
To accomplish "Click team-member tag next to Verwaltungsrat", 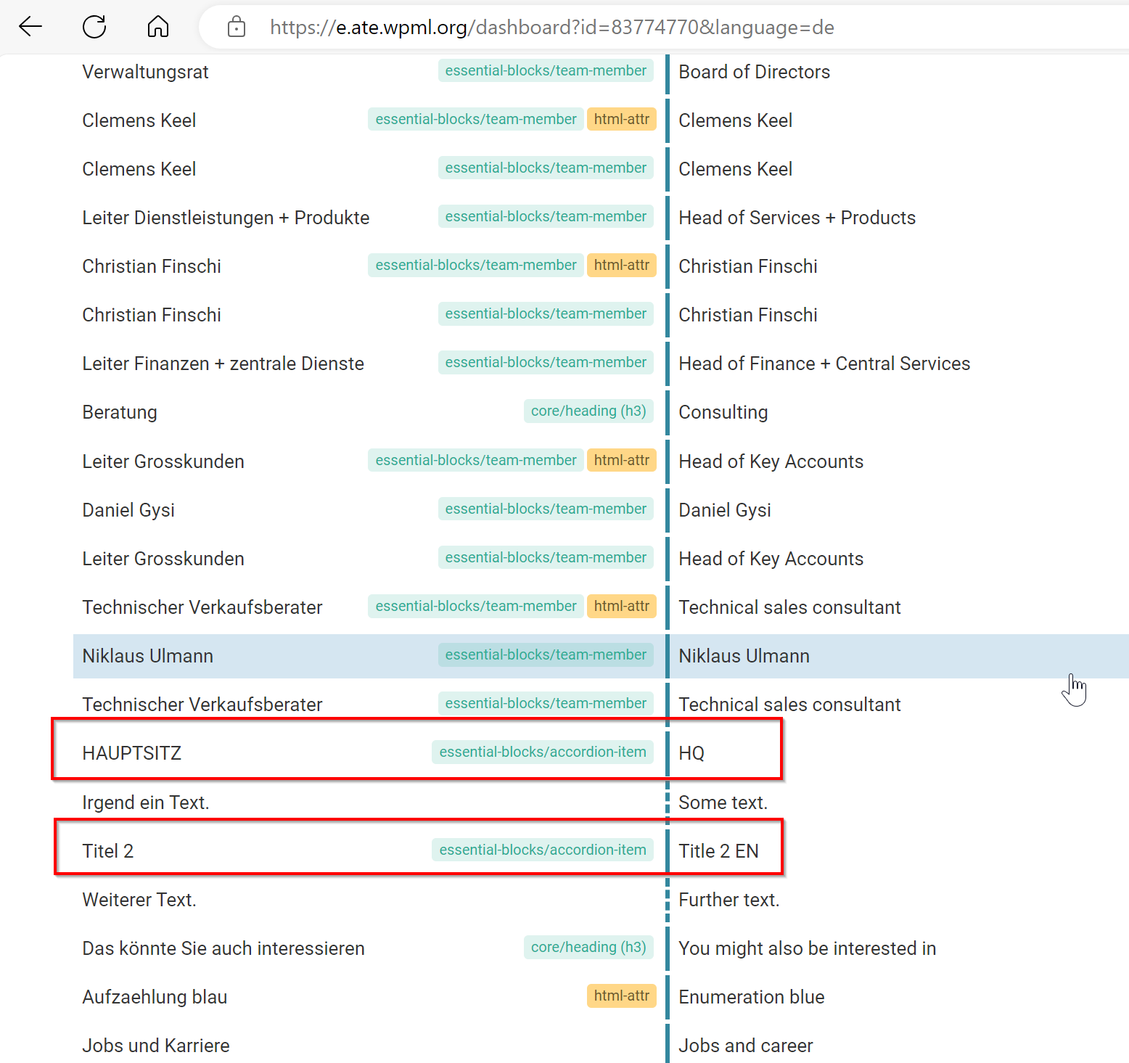I will pos(545,71).
